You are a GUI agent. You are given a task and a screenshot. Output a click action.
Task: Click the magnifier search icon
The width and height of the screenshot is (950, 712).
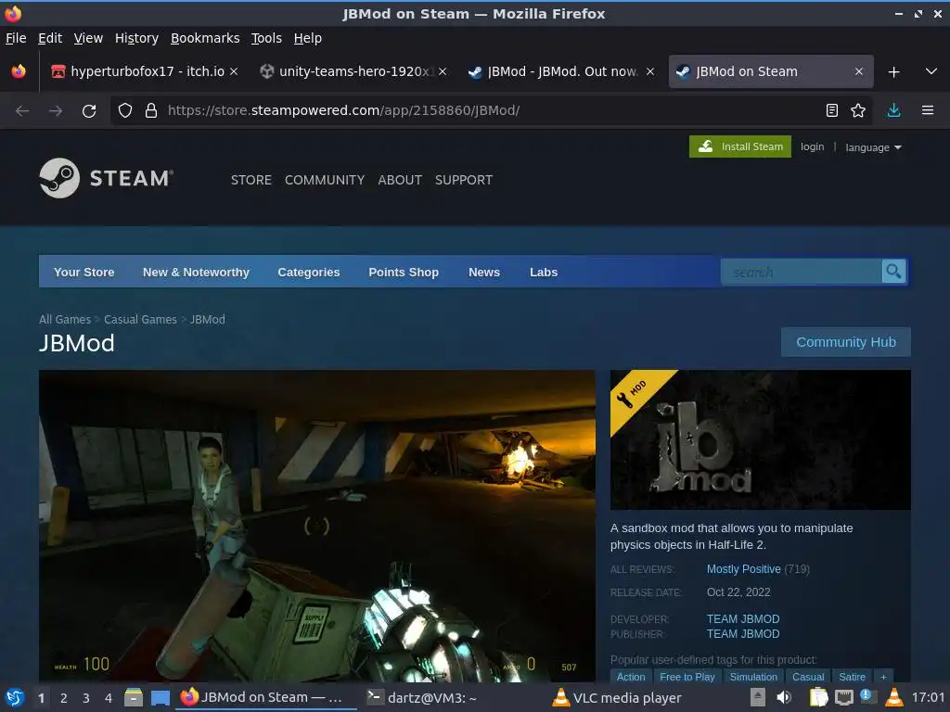(x=893, y=272)
